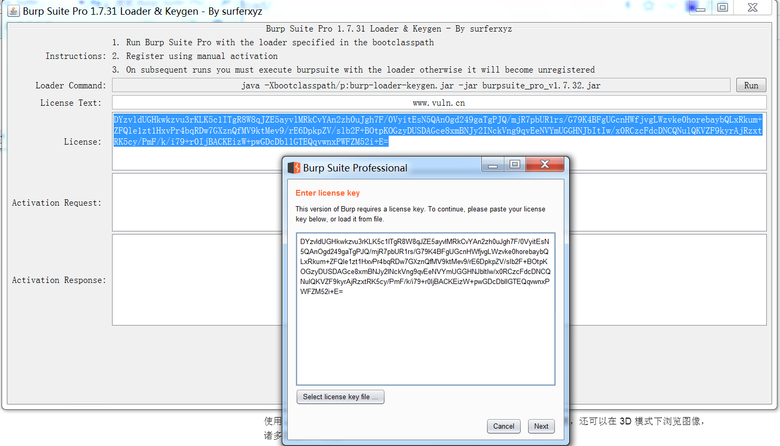Click the faint home icon near the top right
This screenshot has width=780, height=446.
point(648,6)
